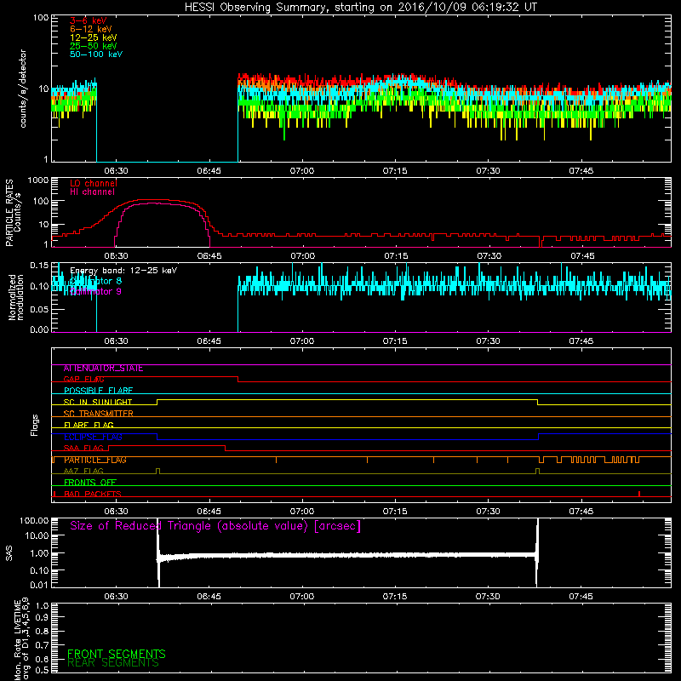681x681 pixels.
Task: Click the ATTENUATOR_STATE flag label
Action: (x=103, y=369)
